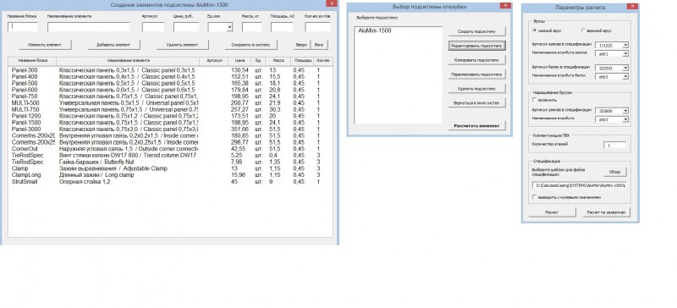
Task: Close the Параметры расчета window
Action: click(x=632, y=7)
